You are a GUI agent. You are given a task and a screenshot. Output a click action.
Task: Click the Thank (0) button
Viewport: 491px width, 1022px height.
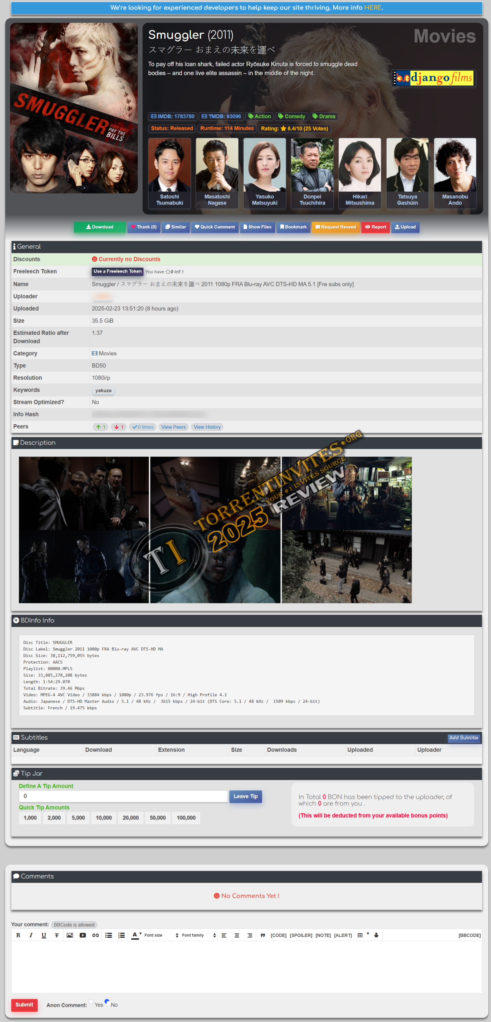pos(144,227)
